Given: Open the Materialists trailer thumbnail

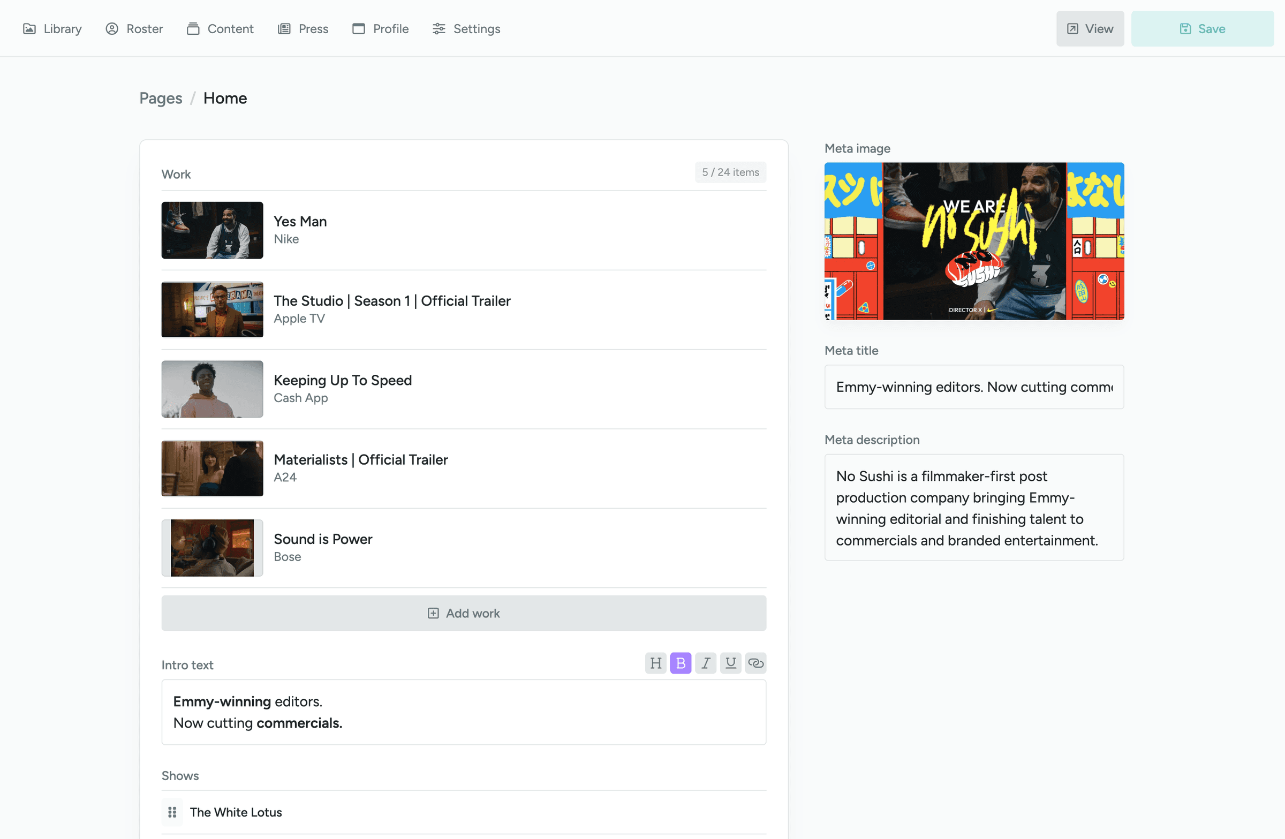Looking at the screenshot, I should coord(212,468).
